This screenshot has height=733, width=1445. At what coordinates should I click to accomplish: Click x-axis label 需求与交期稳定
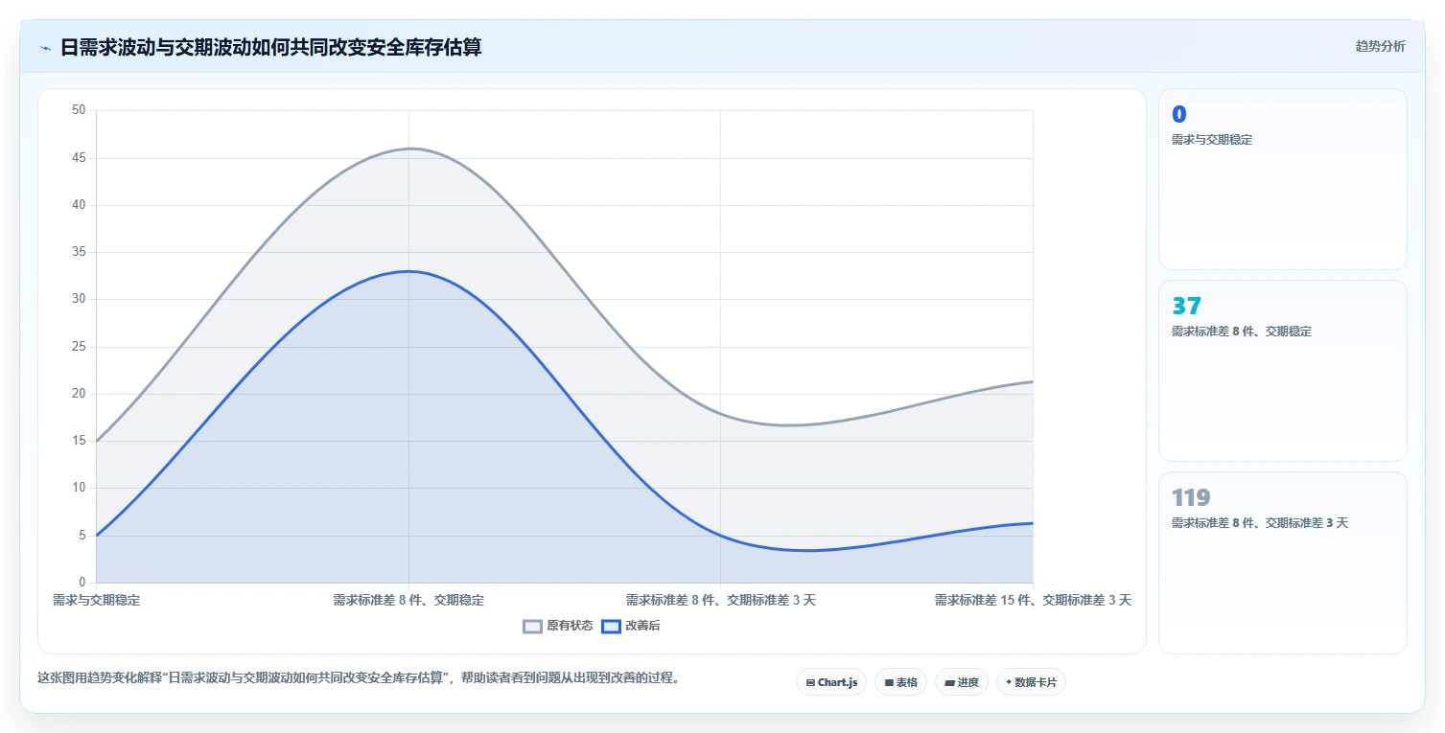pyautogui.click(x=96, y=601)
